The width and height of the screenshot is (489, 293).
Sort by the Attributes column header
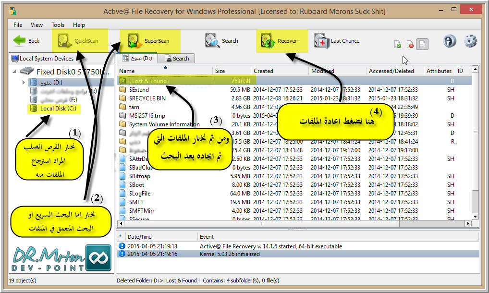coord(439,71)
